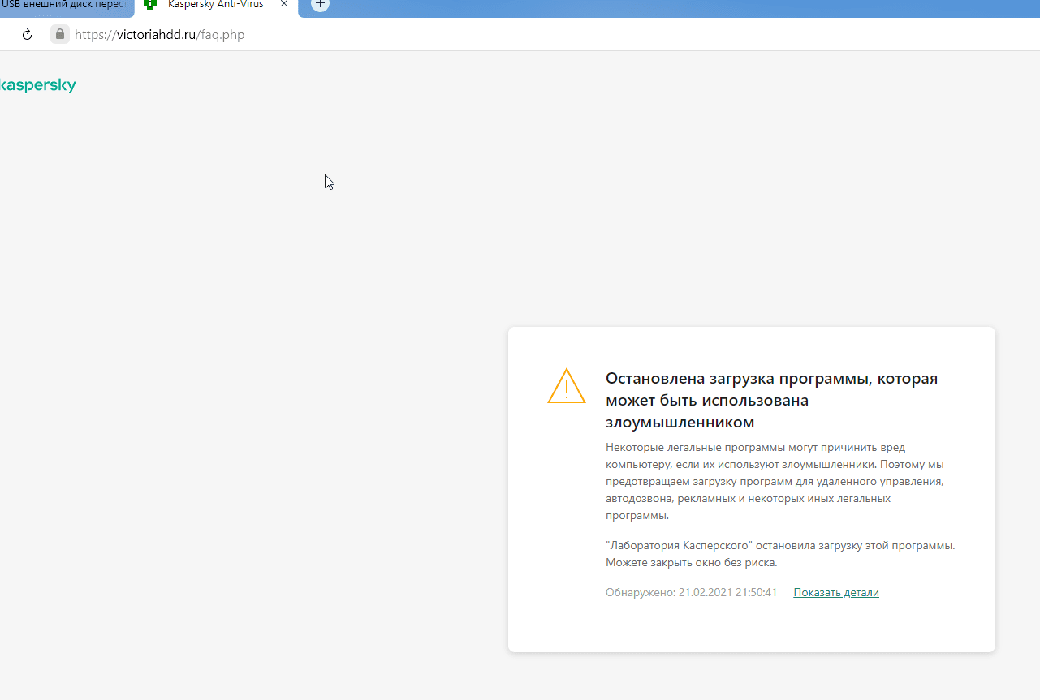Click the victoriahdd.ru domain in address bar
The width and height of the screenshot is (1040, 700).
157,35
